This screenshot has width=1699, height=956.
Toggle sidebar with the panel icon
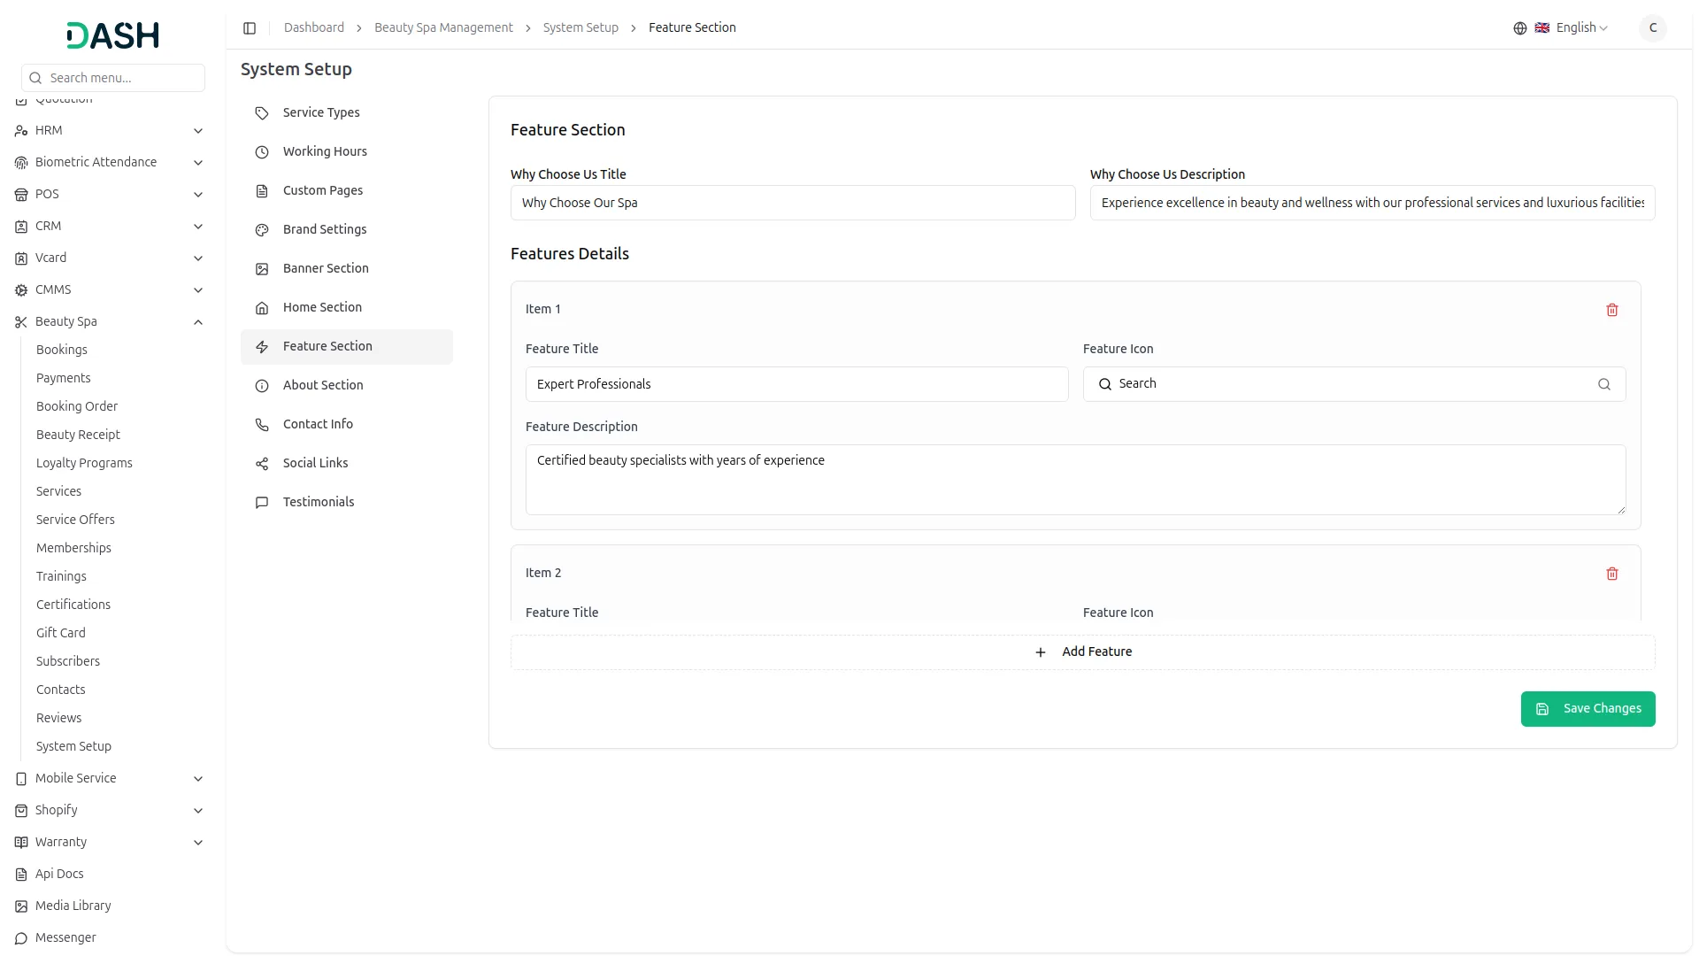250,28
